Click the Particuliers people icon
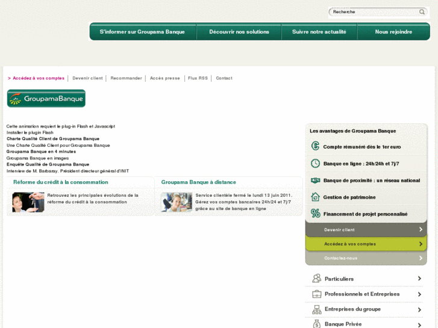The image size is (438, 328). pos(316,278)
